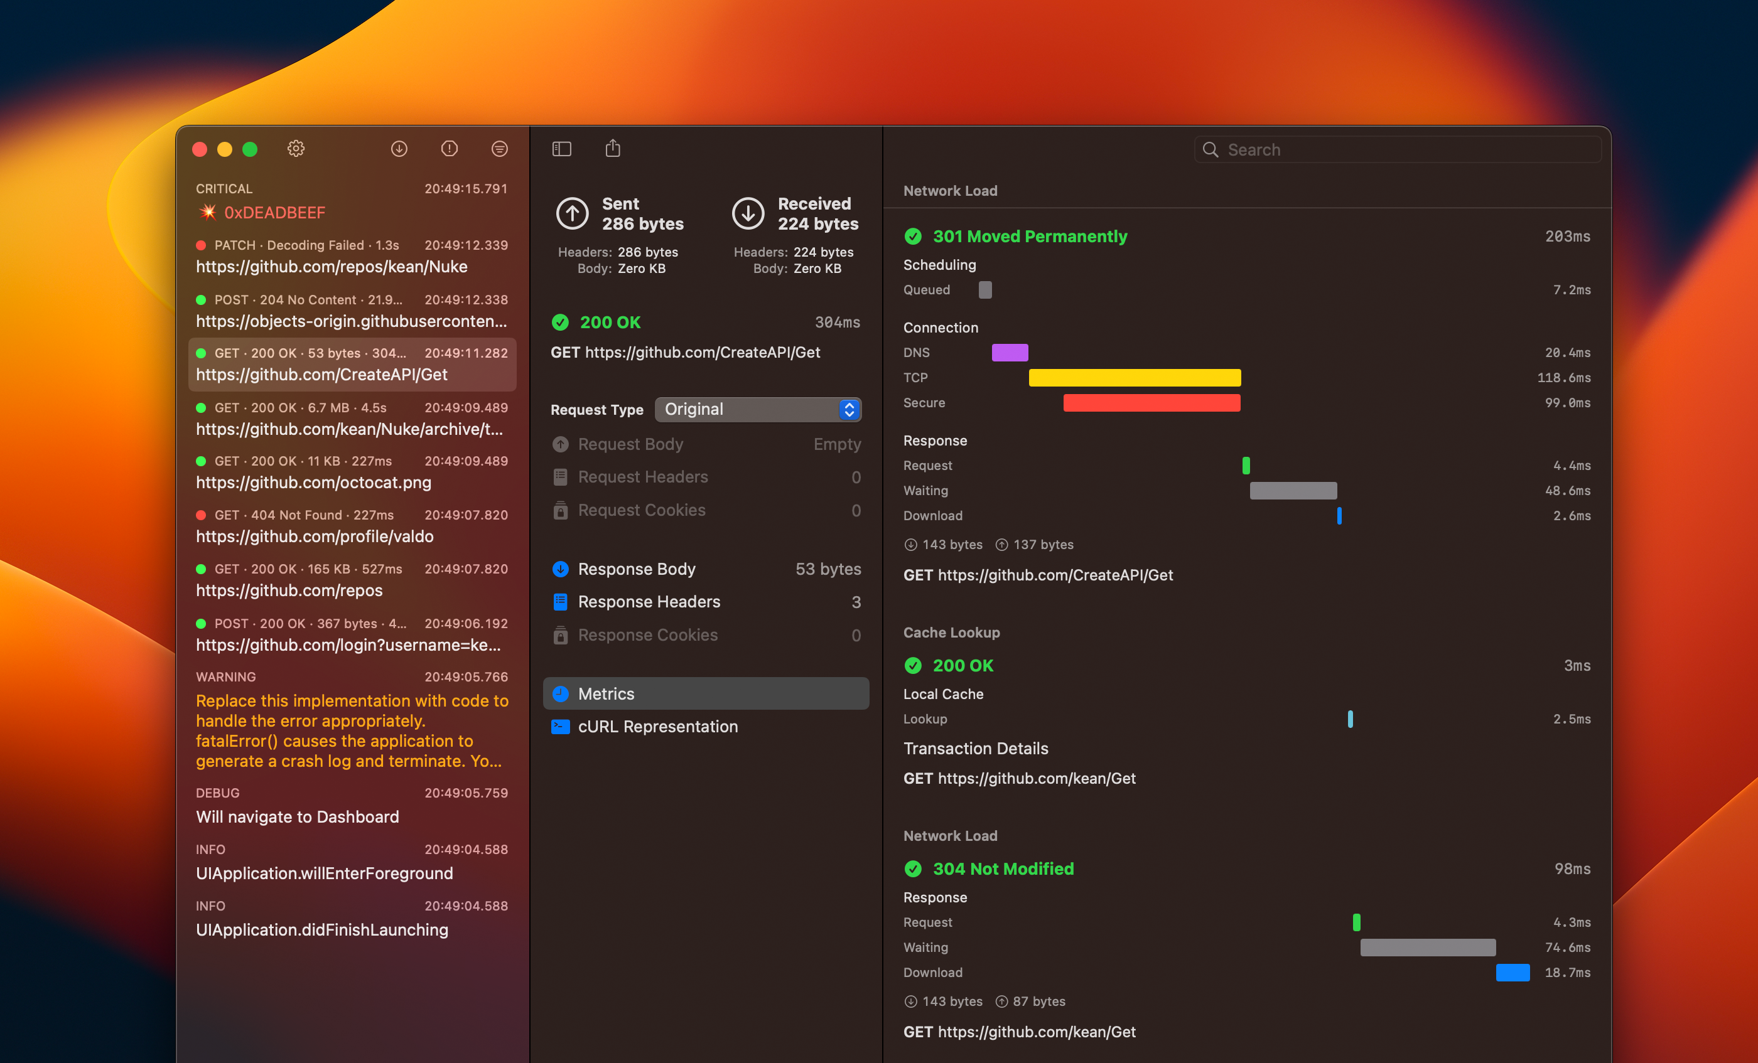The height and width of the screenshot is (1063, 1758).
Task: Click the red status dot on PATCH entry
Action: coord(201,245)
